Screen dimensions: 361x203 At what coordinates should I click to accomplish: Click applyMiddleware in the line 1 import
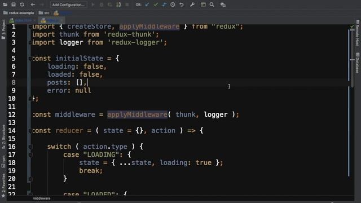click(x=149, y=27)
